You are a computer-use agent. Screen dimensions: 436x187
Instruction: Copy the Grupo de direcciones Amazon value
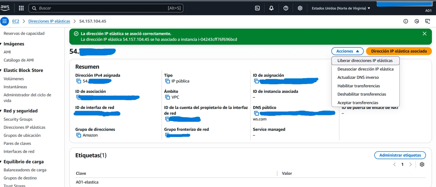click(79, 135)
